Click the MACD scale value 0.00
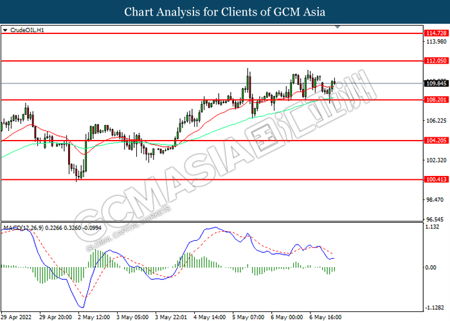450x321 pixels. pos(431,268)
